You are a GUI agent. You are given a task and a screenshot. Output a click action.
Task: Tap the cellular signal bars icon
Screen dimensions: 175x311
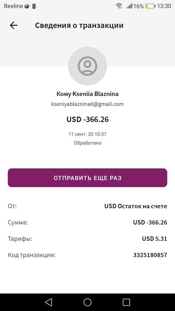129,6
